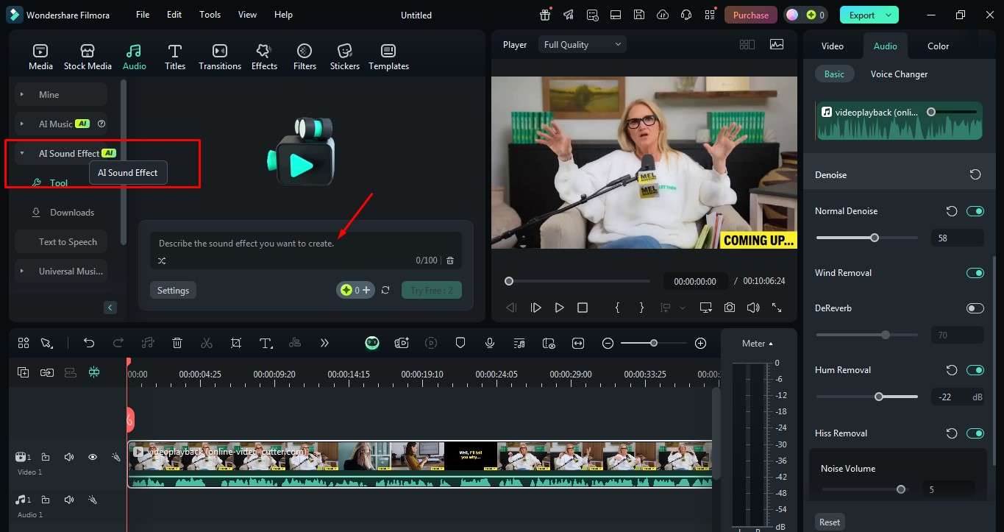Click the timeline zoom slider handle
Screen dimensions: 1004x532
coord(654,343)
